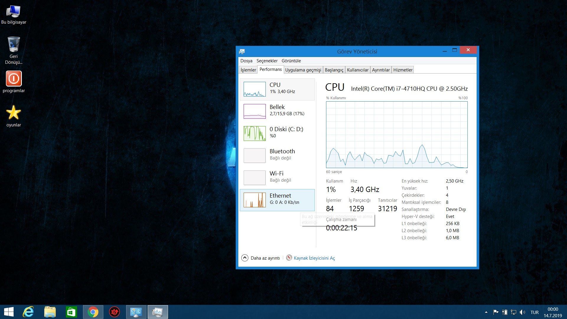Collapse view with Daha az ayrıntı arrow
The image size is (567, 319).
coord(245,258)
